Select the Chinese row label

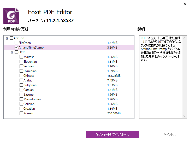click(x=29, y=76)
